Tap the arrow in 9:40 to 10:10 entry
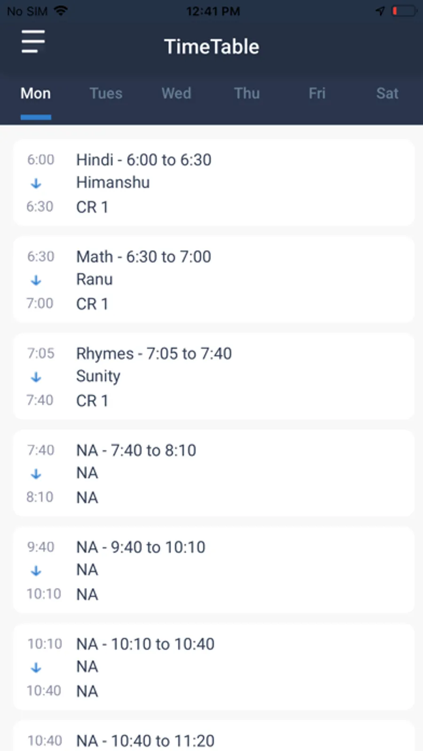The width and height of the screenshot is (423, 751). click(36, 571)
